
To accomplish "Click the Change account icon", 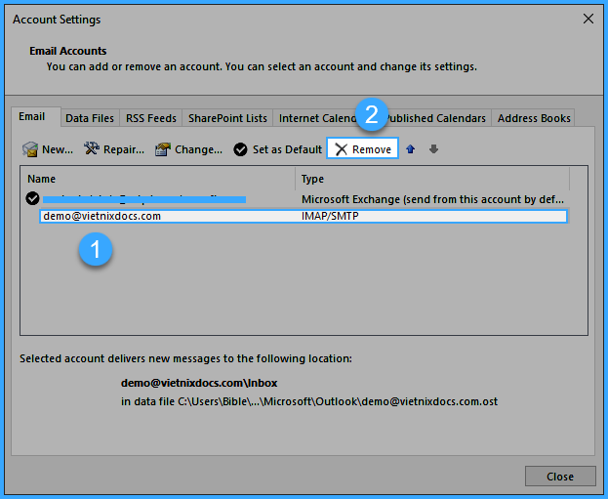I will coord(163,149).
